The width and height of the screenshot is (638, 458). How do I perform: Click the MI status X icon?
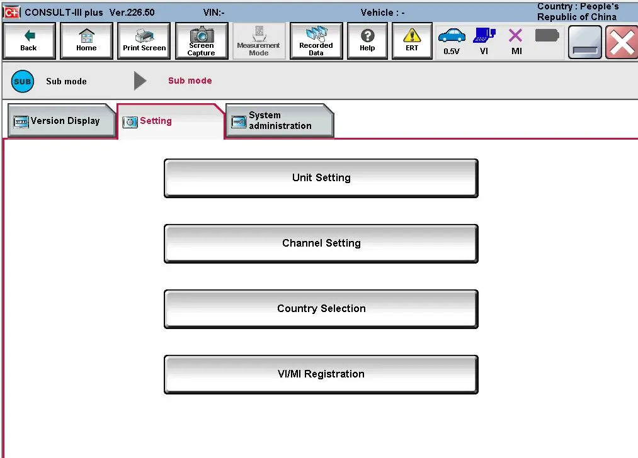[516, 41]
